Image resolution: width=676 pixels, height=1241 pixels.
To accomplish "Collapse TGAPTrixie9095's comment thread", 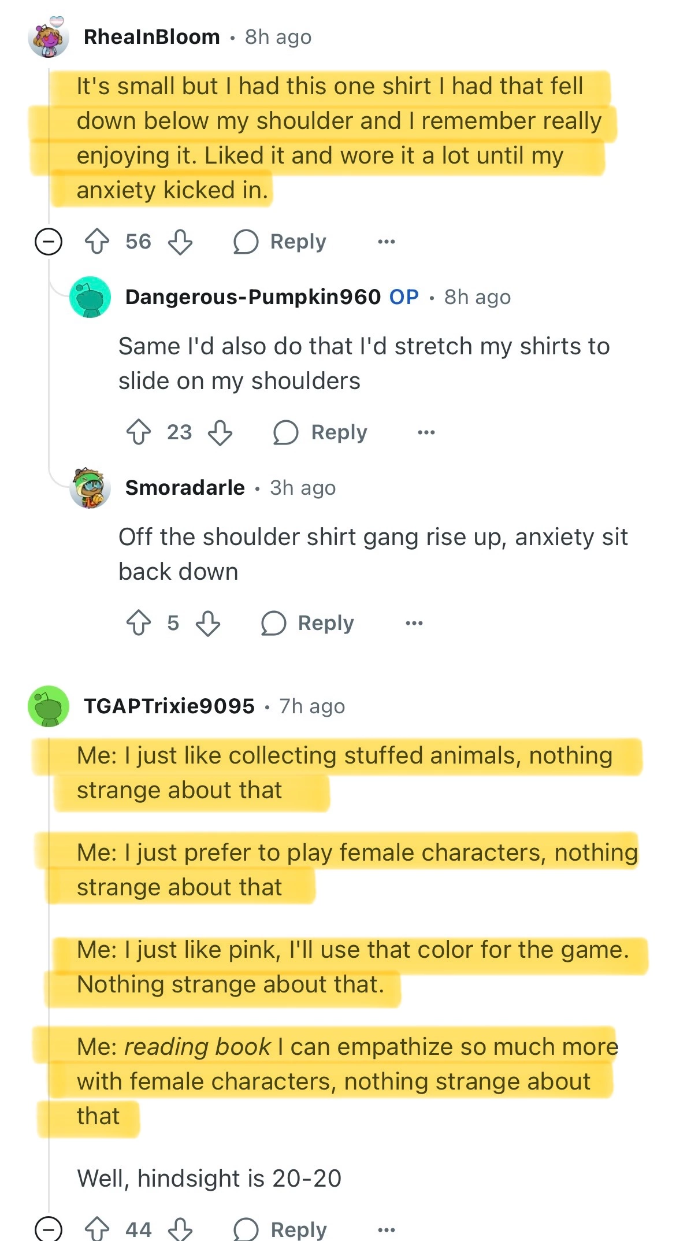I will pos(49,1229).
